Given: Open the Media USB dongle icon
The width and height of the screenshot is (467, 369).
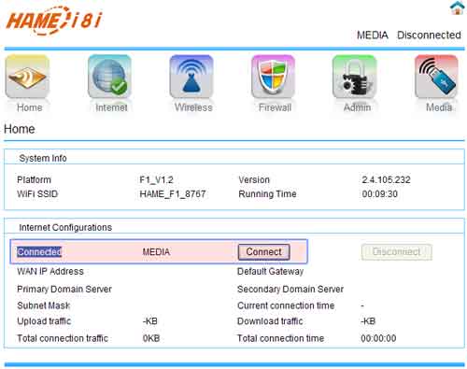Looking at the screenshot, I should click(436, 77).
